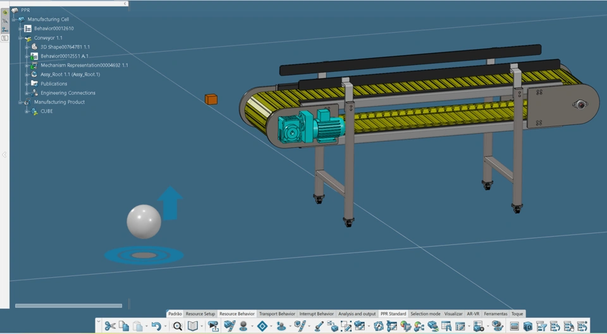Click the tree-structure icon in left sidebar
Image resolution: width=607 pixels, height=334 pixels.
4,30
